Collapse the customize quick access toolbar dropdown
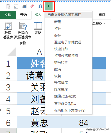Viewport: 111px width, 133px height. [49, 6]
